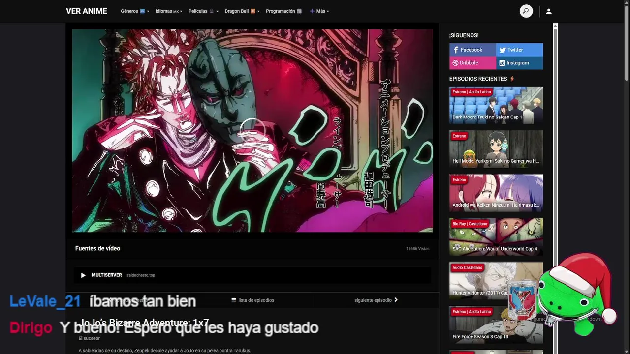Open Android wa Keiken Ninzuu thumbnail
The image size is (630, 354).
coord(496,193)
